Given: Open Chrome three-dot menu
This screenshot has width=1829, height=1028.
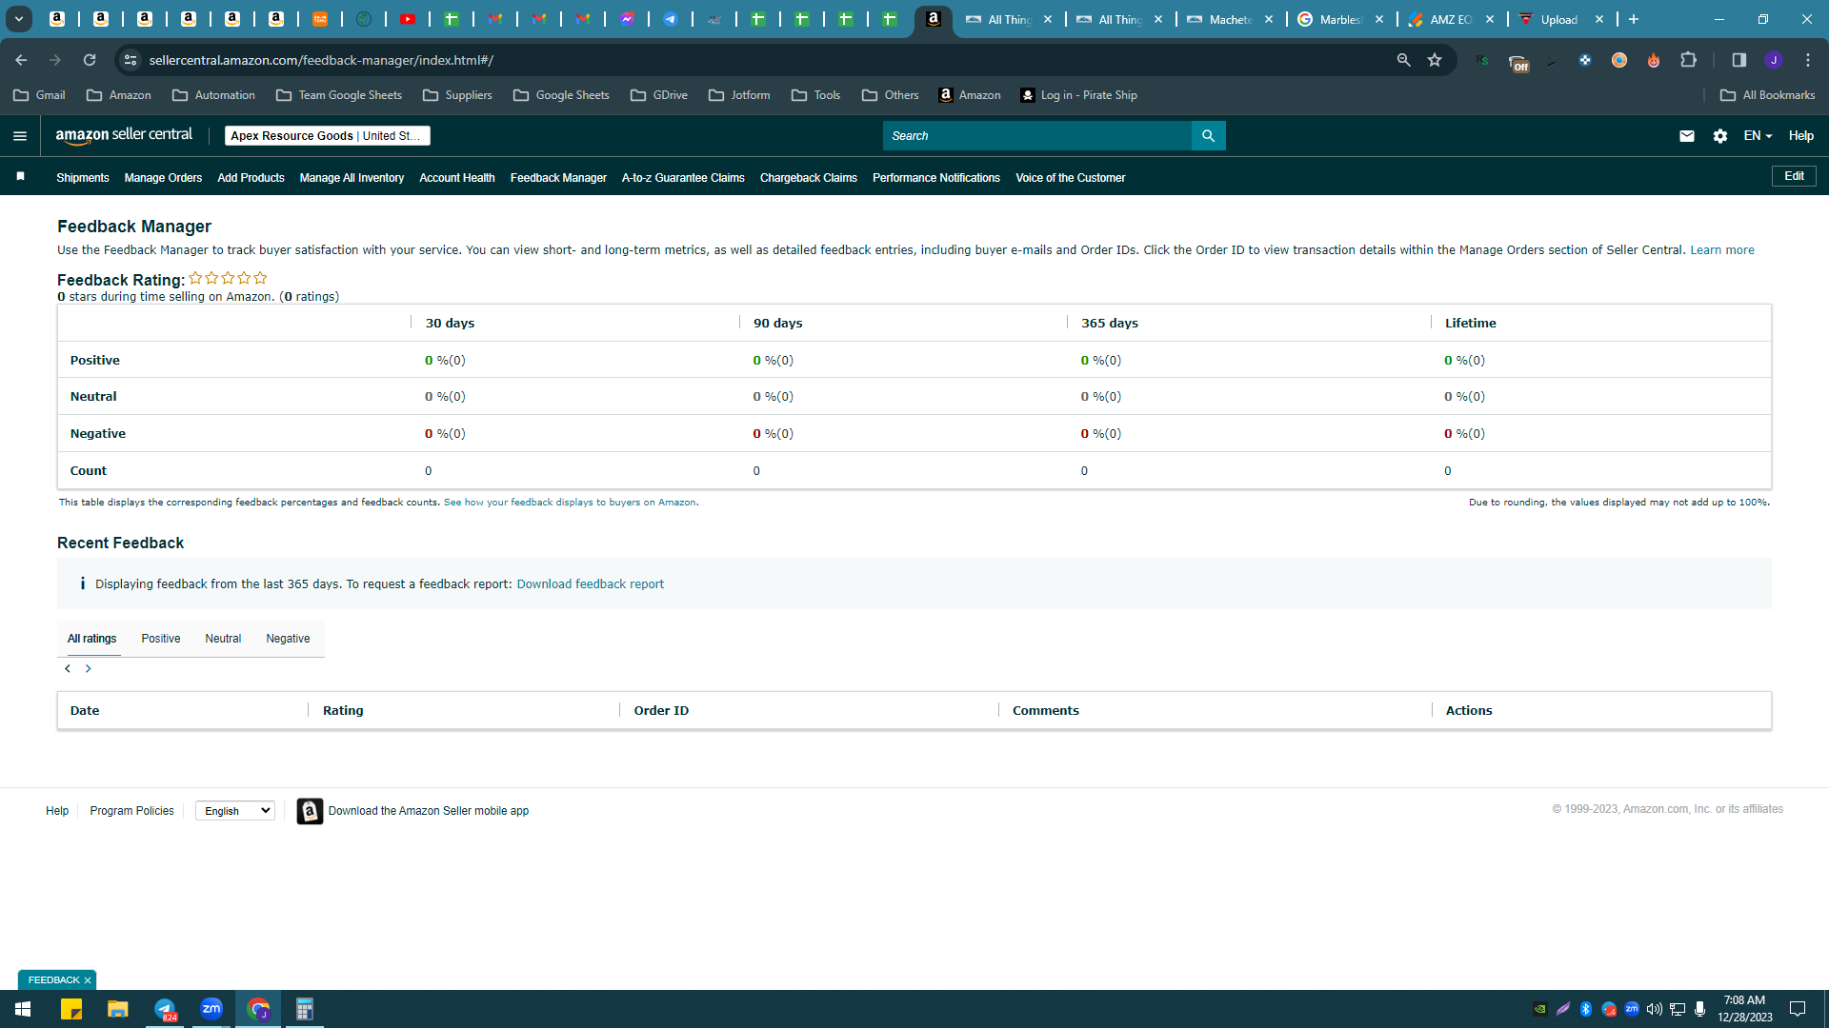Looking at the screenshot, I should [x=1808, y=60].
